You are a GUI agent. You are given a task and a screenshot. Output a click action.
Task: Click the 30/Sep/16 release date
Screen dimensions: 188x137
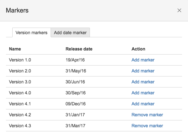tap(75, 93)
